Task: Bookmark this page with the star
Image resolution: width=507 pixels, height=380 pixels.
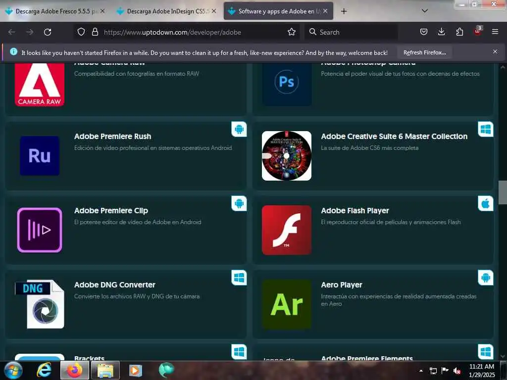Action: (292, 32)
